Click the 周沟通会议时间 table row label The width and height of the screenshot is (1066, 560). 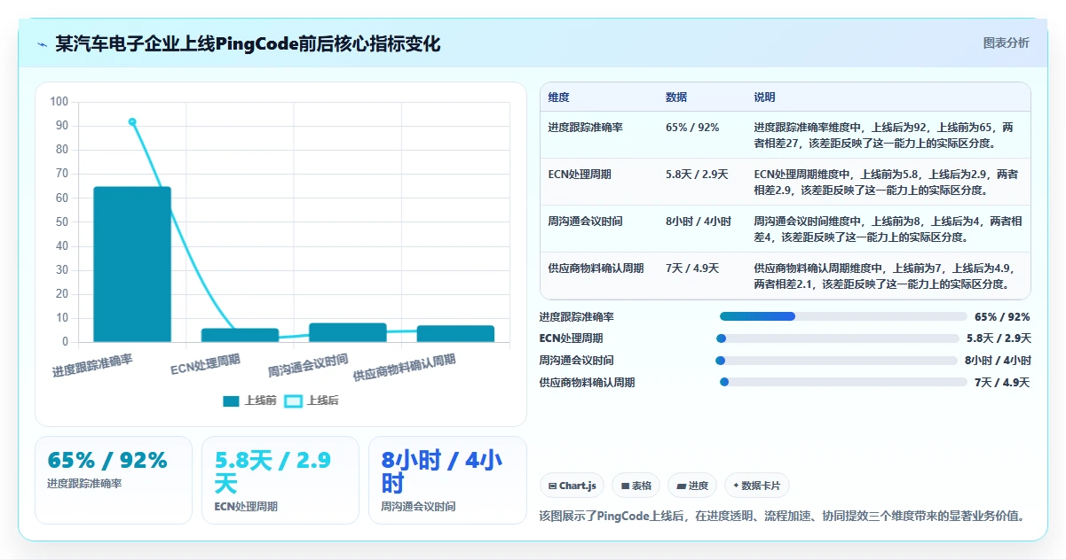click(x=586, y=222)
